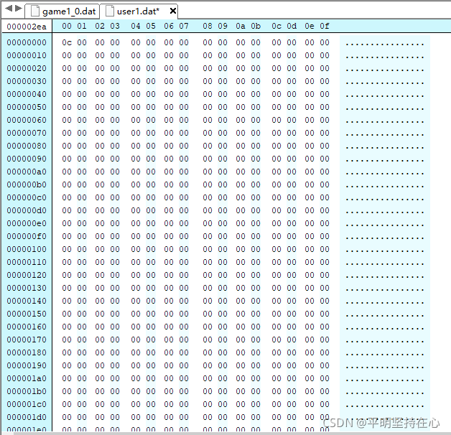Screen dimensions: 451x435
Task: Select the 0c byte at offset 00000000
Action: 67,42
